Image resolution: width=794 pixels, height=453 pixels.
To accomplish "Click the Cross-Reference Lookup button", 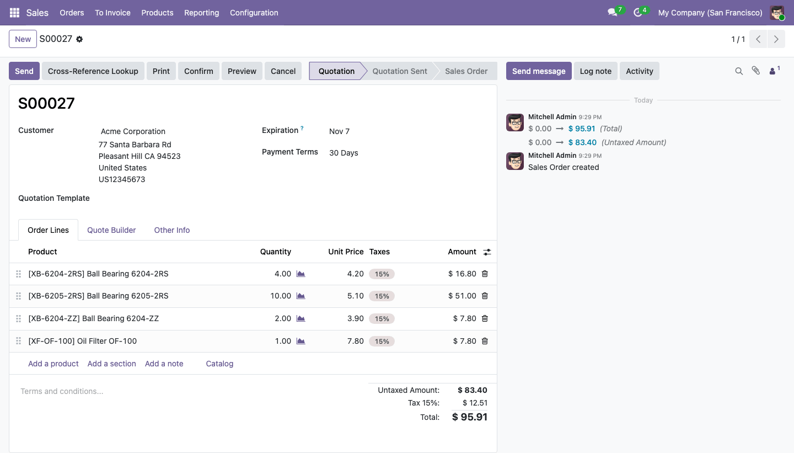I will 93,71.
